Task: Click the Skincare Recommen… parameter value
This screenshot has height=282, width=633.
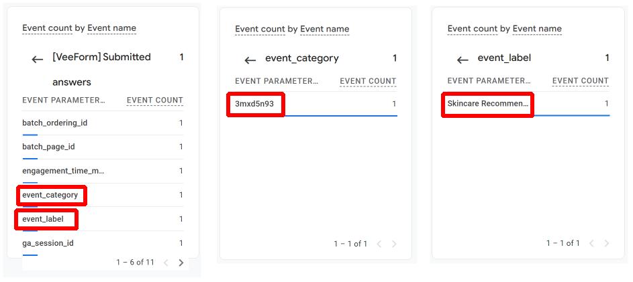Action: click(487, 104)
